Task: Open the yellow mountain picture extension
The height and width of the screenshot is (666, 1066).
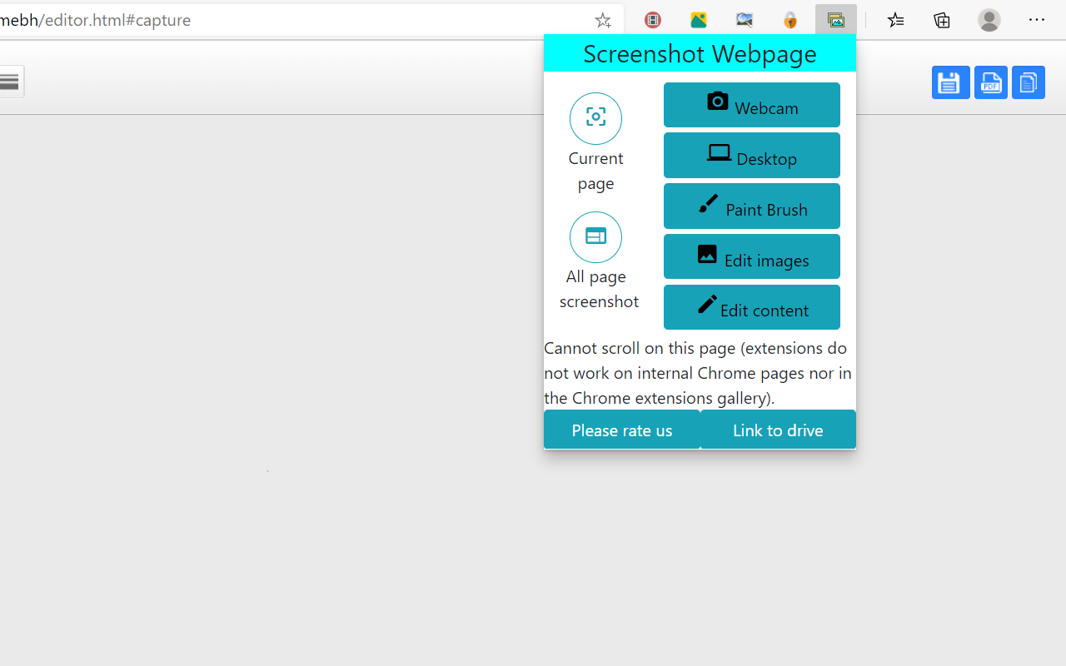Action: coord(699,20)
